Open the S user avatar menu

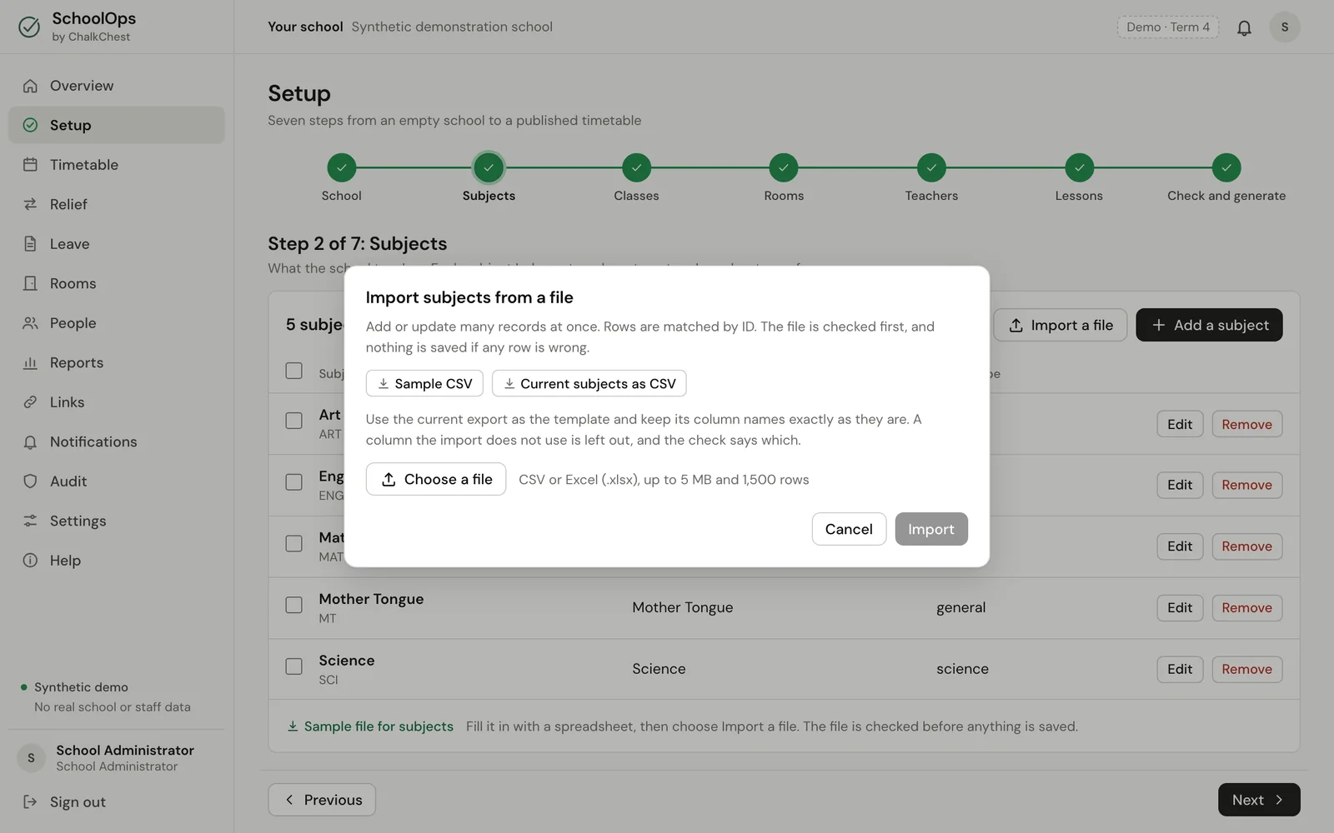1284,27
